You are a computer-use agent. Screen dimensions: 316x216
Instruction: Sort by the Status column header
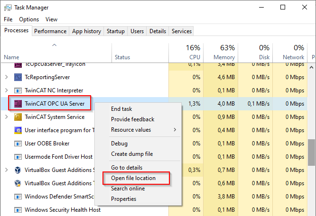[122, 57]
